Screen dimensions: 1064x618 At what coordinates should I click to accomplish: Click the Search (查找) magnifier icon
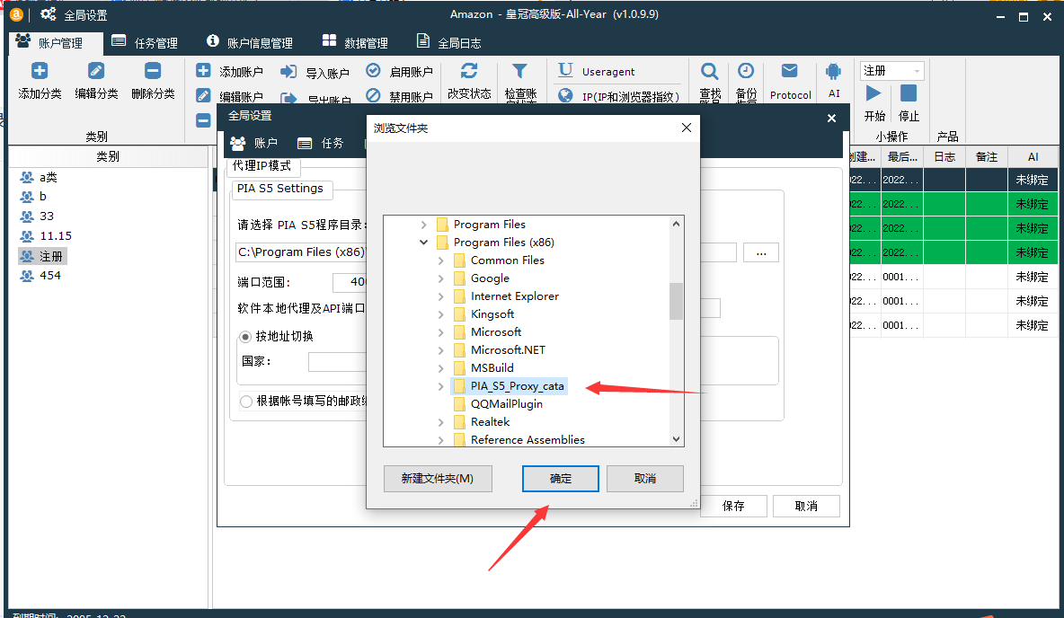pyautogui.click(x=710, y=71)
